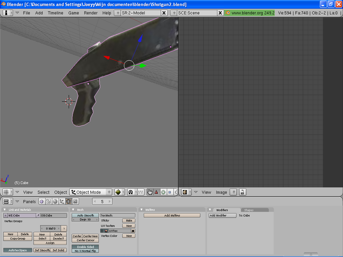
Task: Toggle the Auto Smooth button
Action: pos(85,216)
